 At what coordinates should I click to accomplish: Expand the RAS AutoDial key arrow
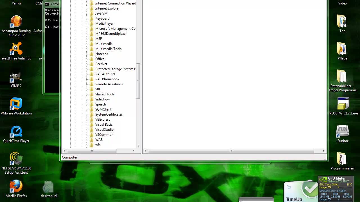(87, 74)
